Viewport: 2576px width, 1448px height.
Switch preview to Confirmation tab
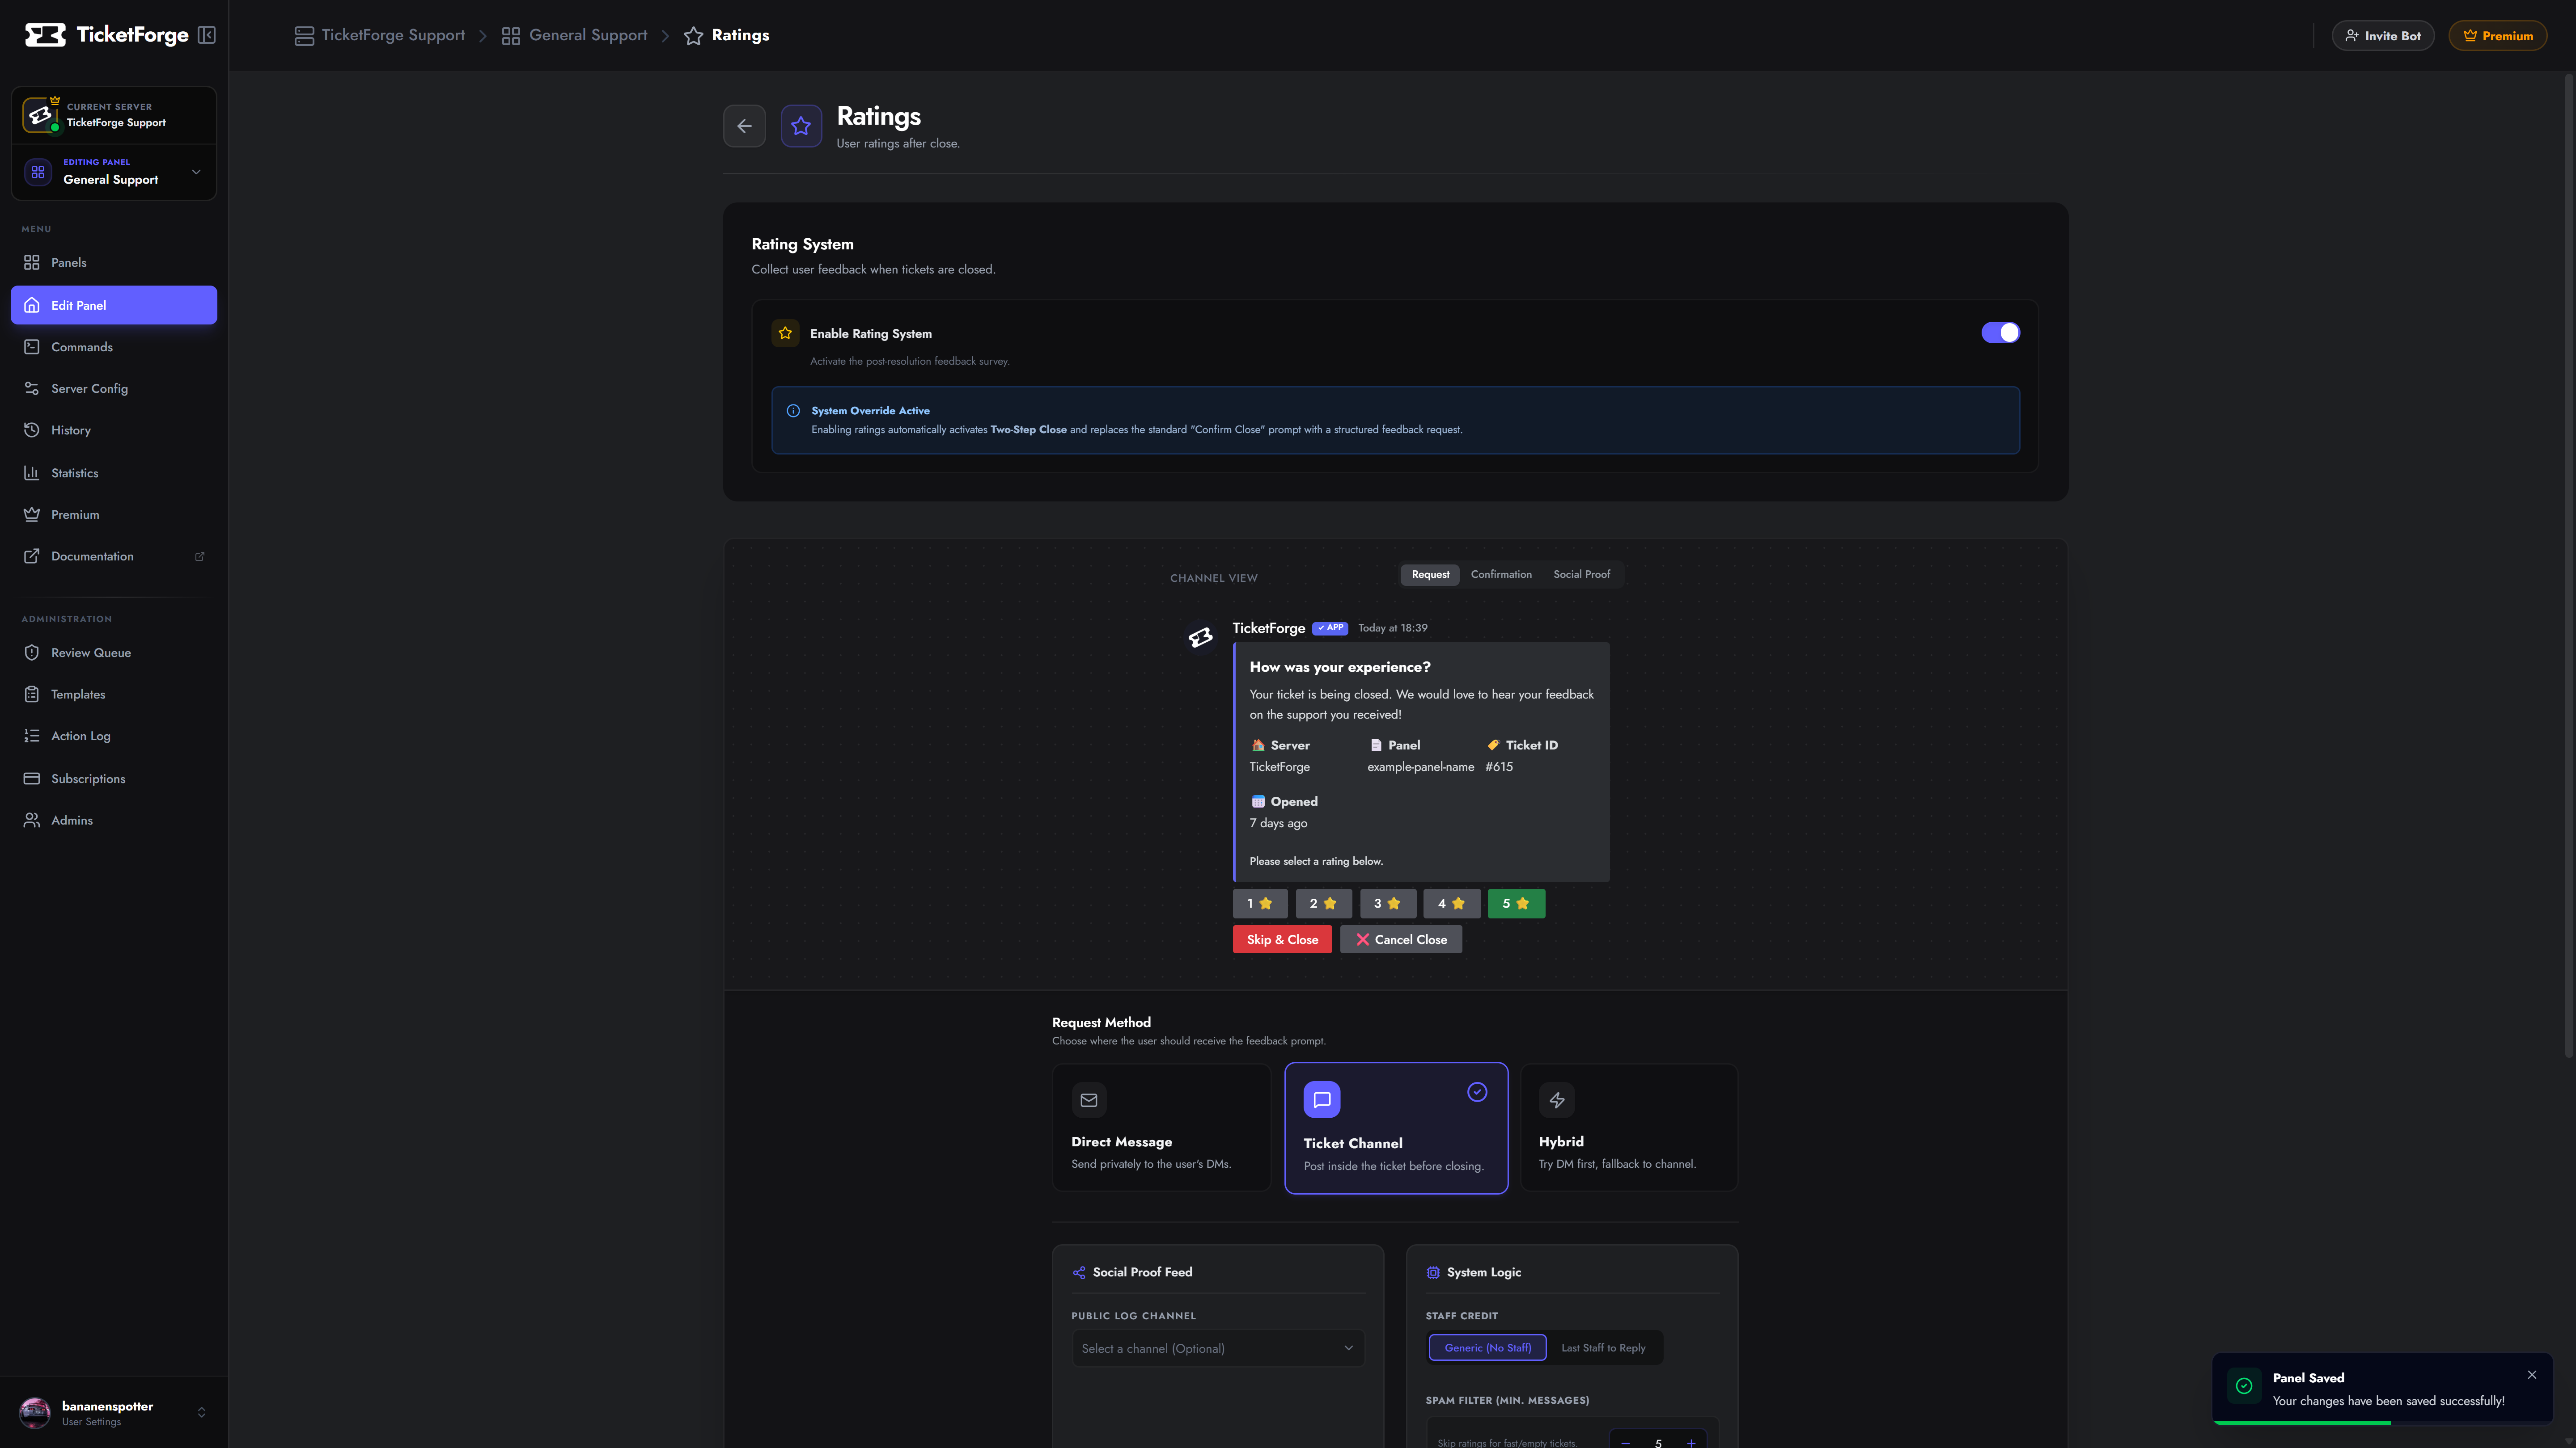[x=1501, y=575]
